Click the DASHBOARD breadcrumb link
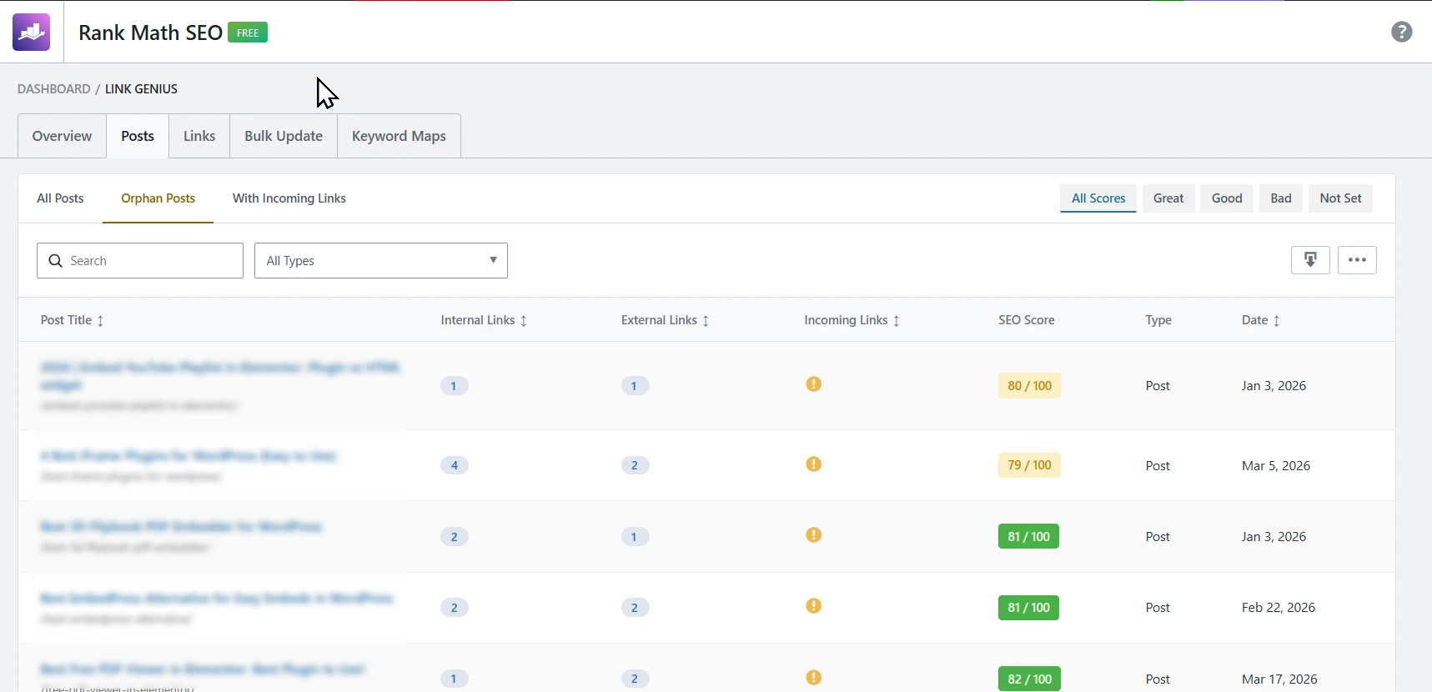 (x=54, y=89)
